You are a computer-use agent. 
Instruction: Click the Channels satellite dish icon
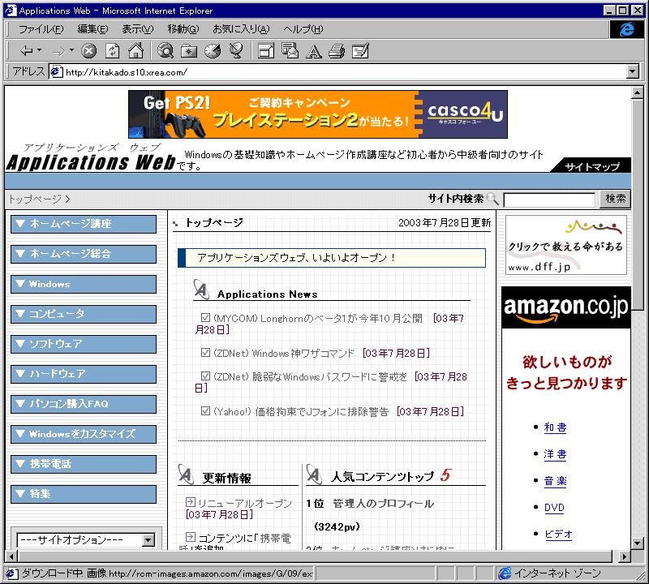click(236, 51)
